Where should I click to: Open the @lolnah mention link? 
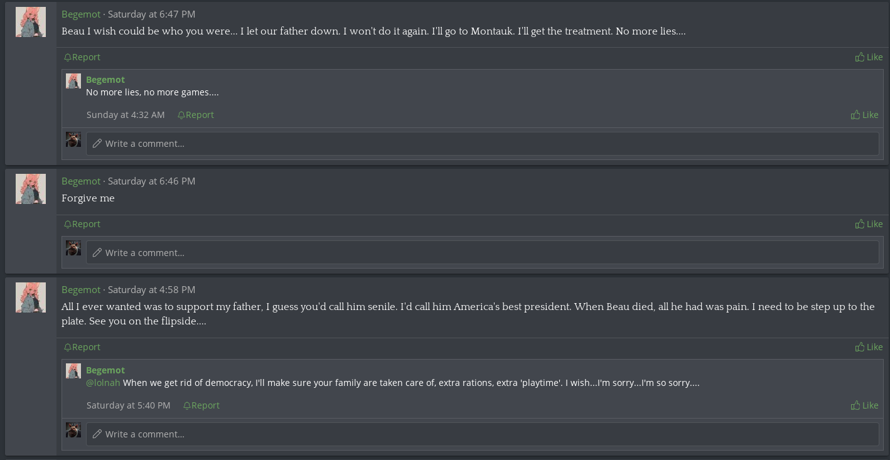103,382
